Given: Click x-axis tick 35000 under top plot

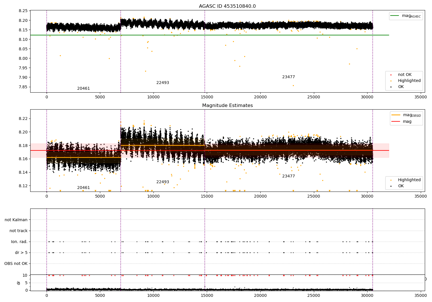Looking at the screenshot, I should [x=420, y=97].
